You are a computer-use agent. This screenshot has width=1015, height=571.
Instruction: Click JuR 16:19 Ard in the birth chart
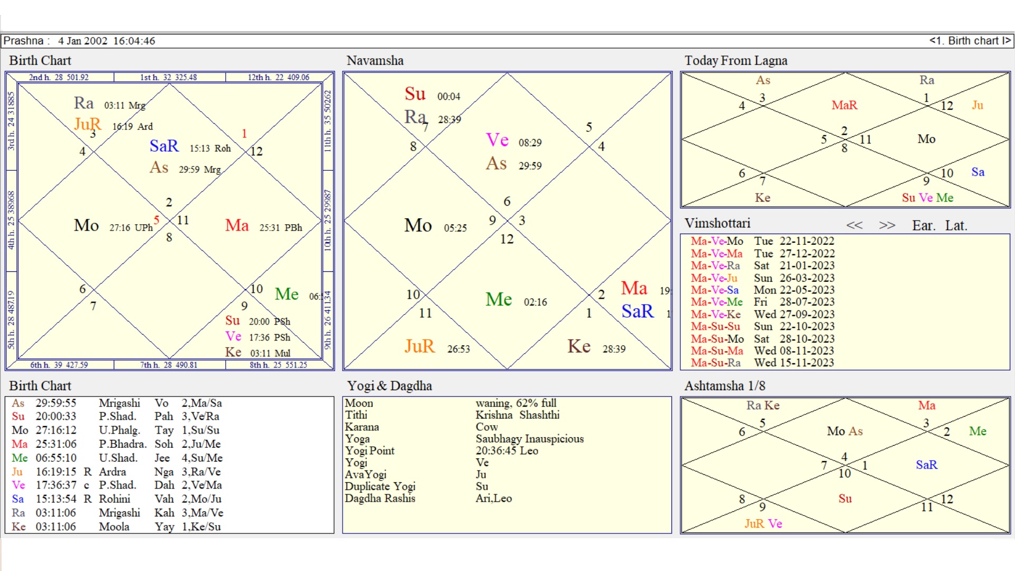pyautogui.click(x=113, y=125)
